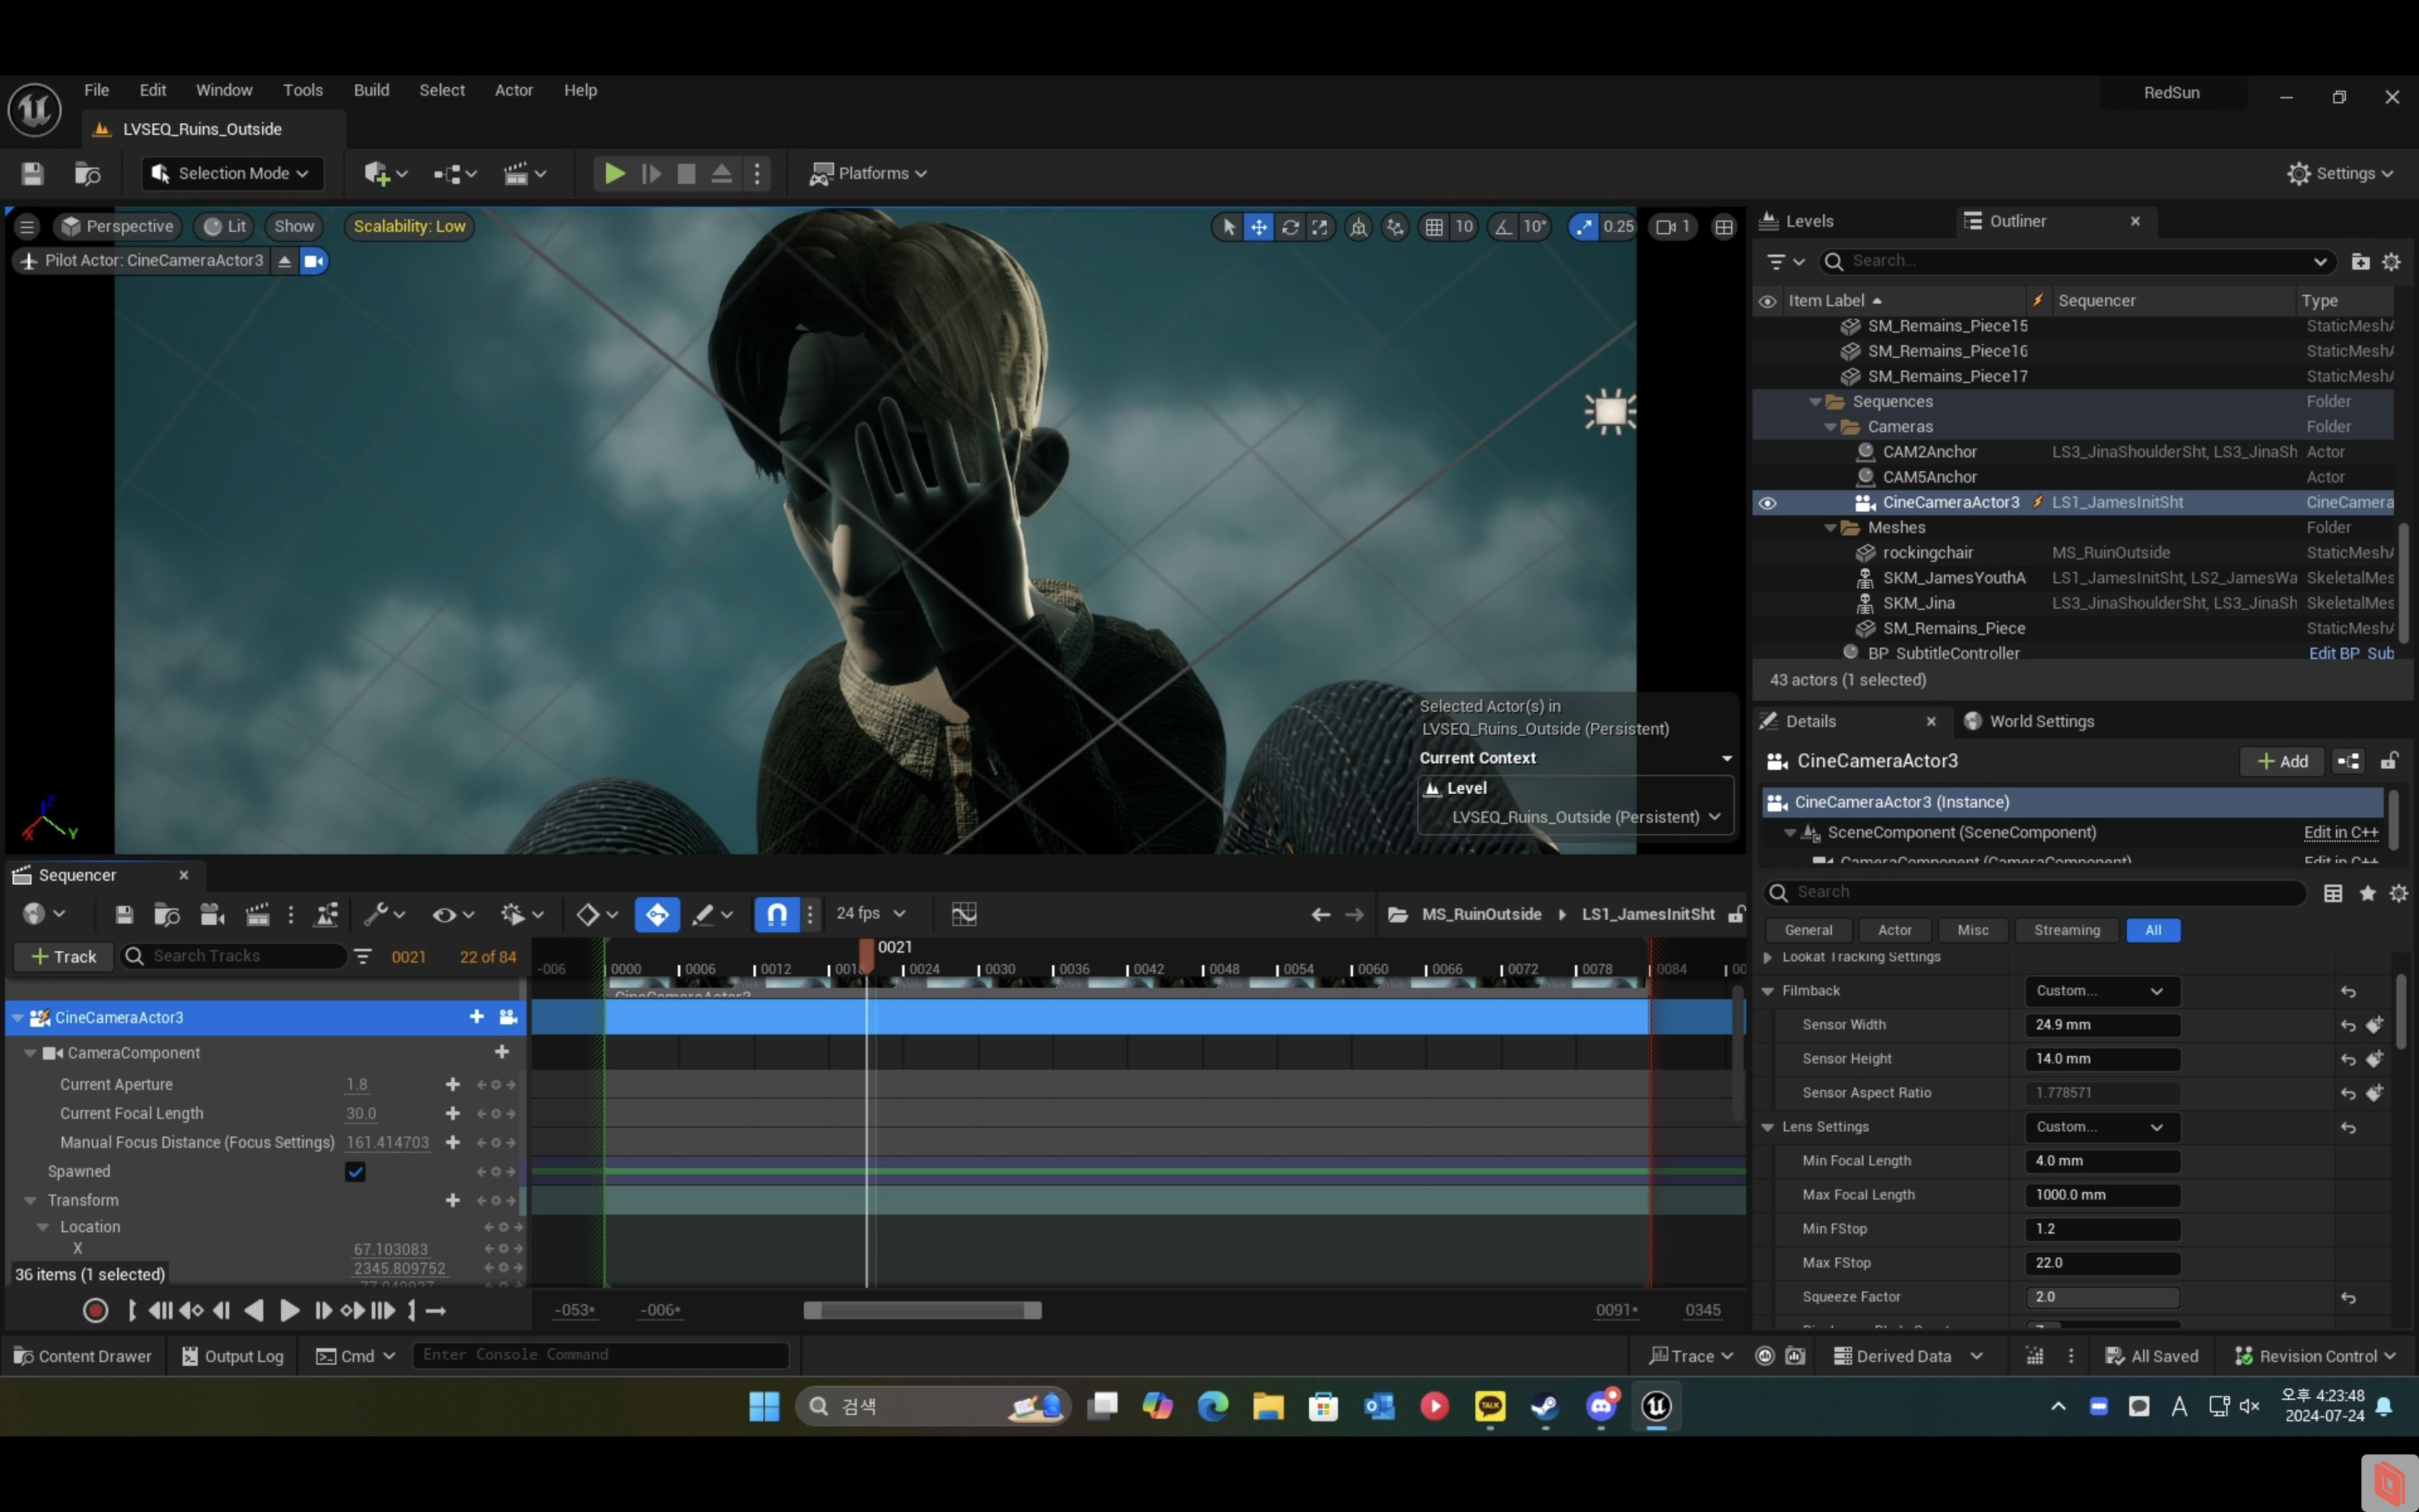Open the Platforms dropdown

coord(868,174)
